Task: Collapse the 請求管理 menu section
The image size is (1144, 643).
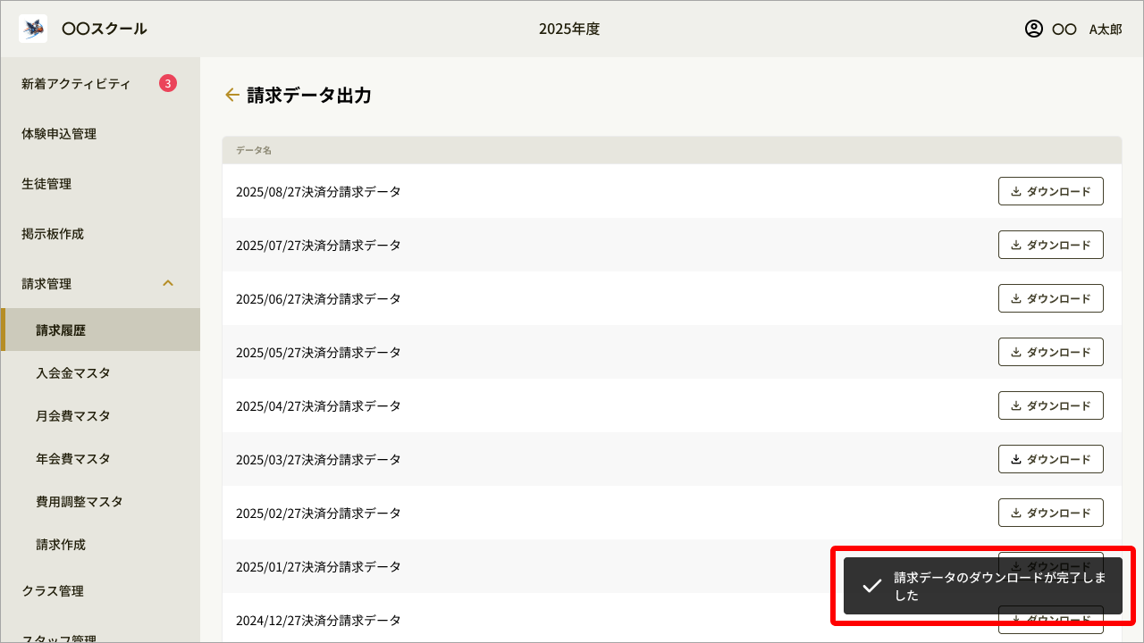Action: coord(168,283)
